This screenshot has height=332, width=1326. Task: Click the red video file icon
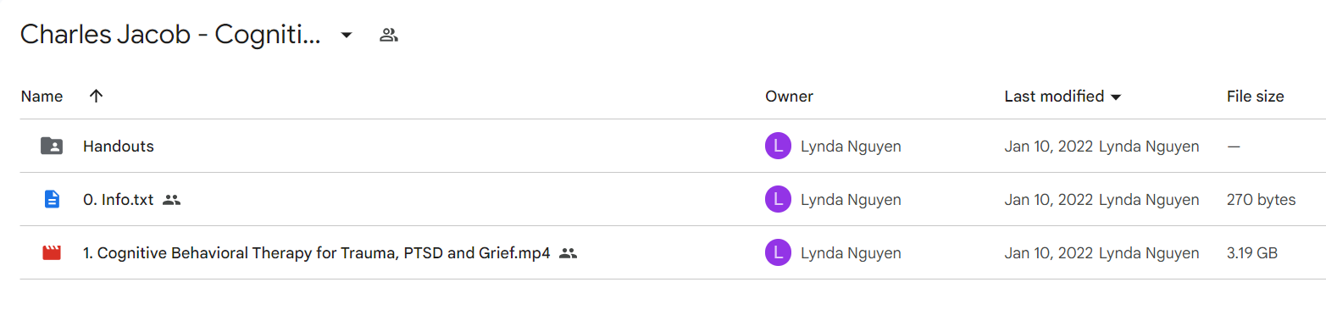[52, 252]
